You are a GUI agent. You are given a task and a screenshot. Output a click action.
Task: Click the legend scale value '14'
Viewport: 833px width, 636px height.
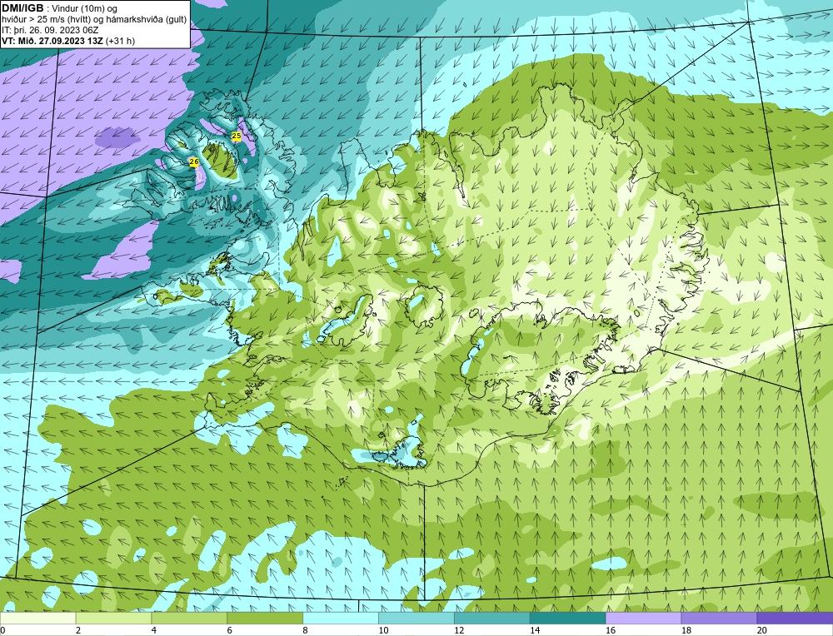pyautogui.click(x=535, y=631)
